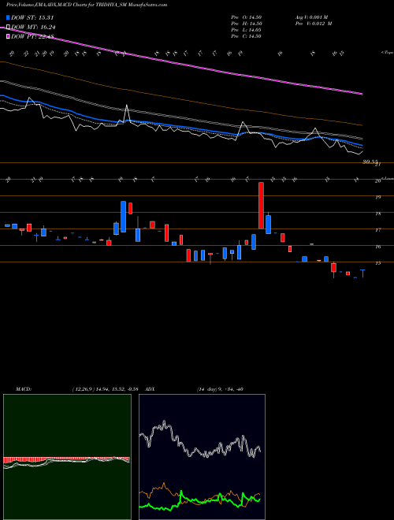Click the 'Pre V: 0.012 M' text
394x520 pixels.
[314, 24]
